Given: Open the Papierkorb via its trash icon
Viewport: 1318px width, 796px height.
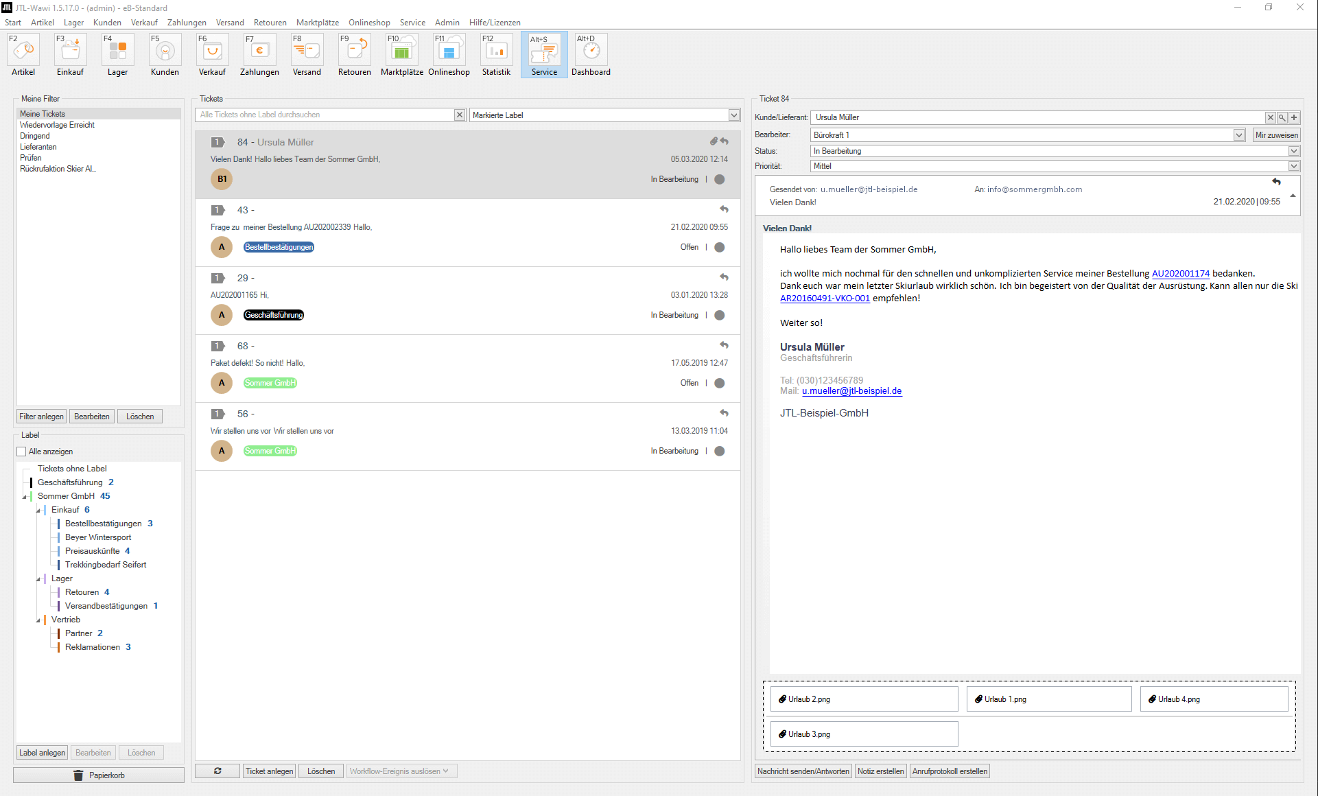Looking at the screenshot, I should [79, 775].
